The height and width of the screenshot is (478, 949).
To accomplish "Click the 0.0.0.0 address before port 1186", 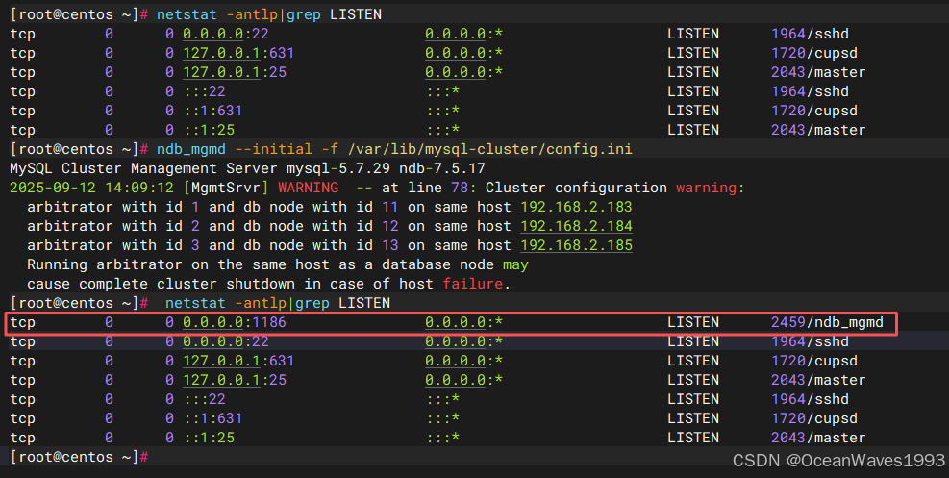I will click(213, 322).
